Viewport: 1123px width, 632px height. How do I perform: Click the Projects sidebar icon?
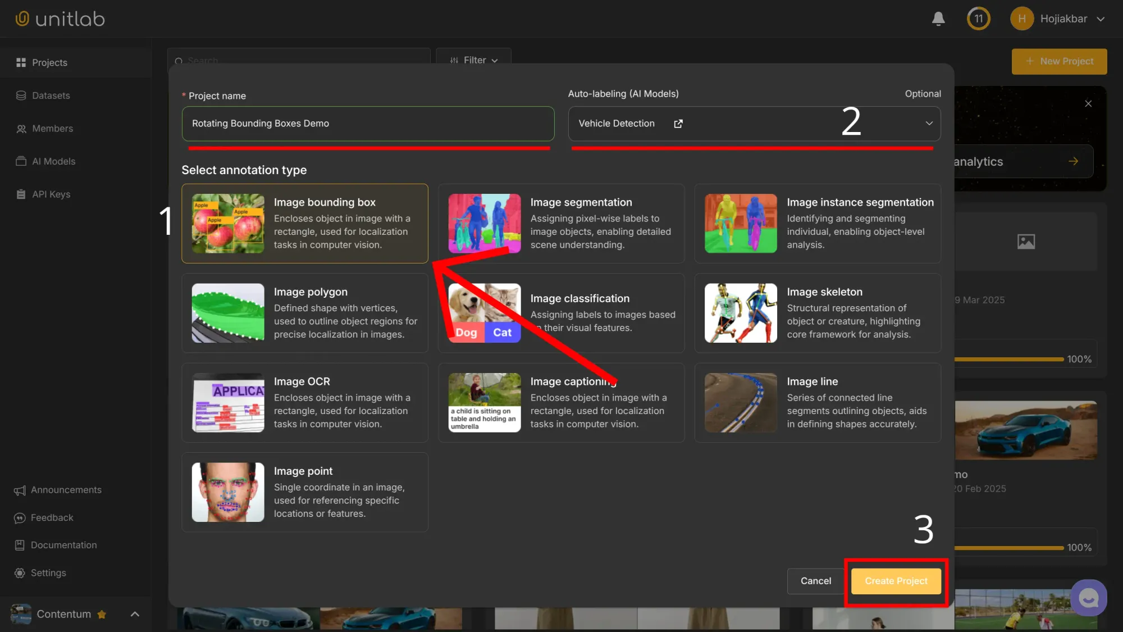coord(21,62)
